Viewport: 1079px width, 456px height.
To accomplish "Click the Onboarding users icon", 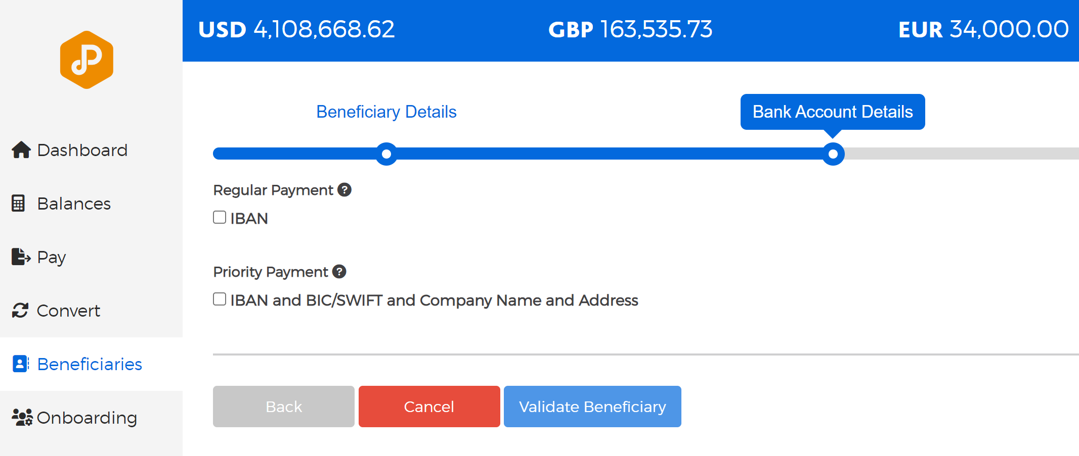I will point(22,418).
